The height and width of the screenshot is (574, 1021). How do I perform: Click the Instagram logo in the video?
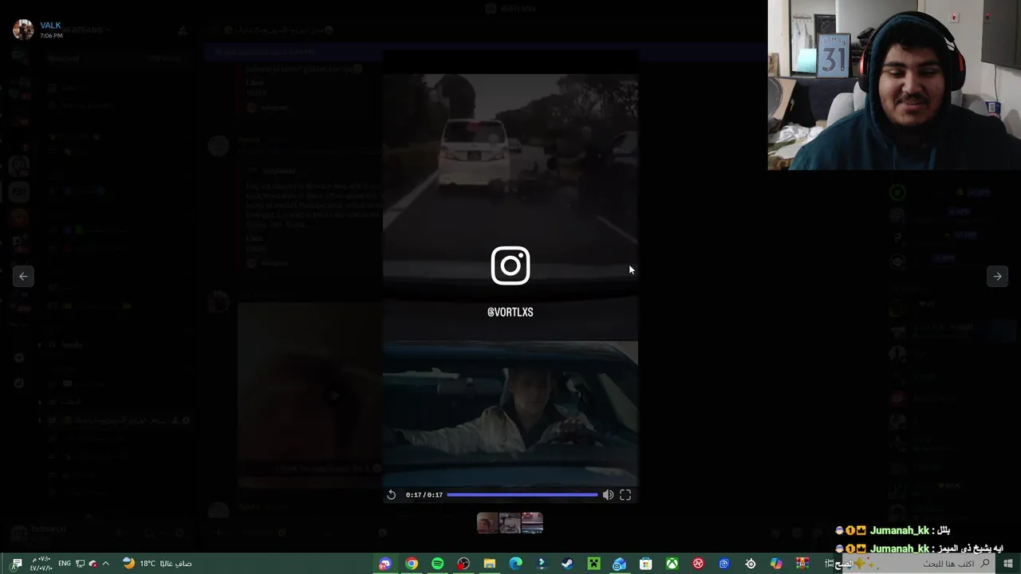tap(510, 265)
